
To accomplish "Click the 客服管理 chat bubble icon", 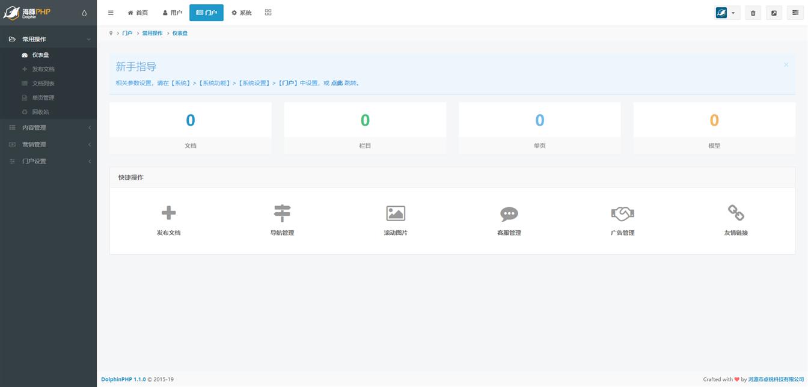I will 509,213.
